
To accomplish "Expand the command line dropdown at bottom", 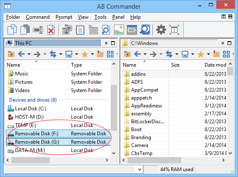I will (x=139, y=170).
